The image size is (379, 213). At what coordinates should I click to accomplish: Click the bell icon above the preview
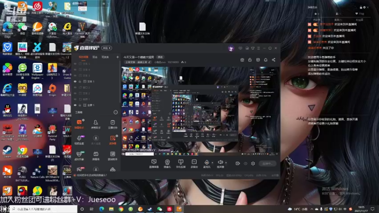pos(266,60)
